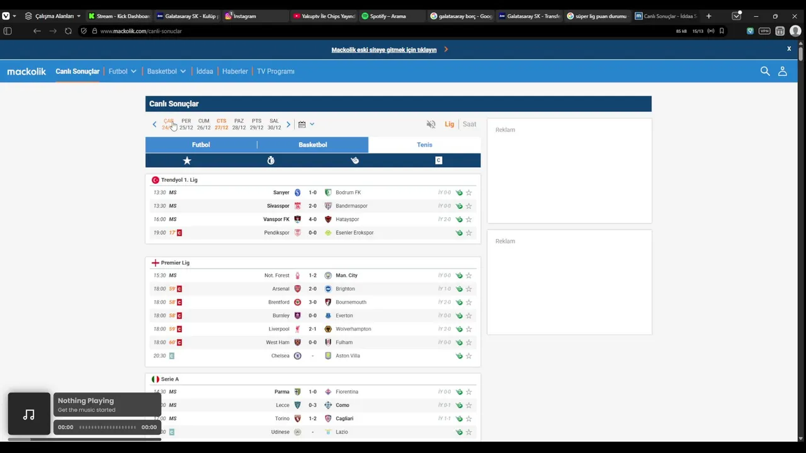The width and height of the screenshot is (806, 453).
Task: Select the favorites star filter tab
Action: (187, 160)
